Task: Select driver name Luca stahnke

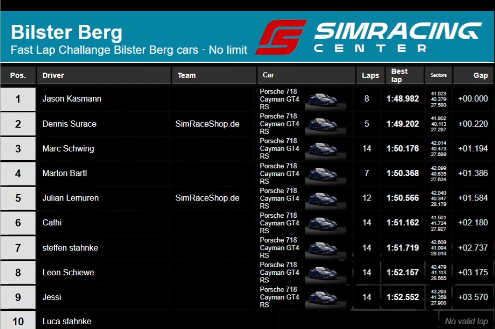Action: point(67,321)
